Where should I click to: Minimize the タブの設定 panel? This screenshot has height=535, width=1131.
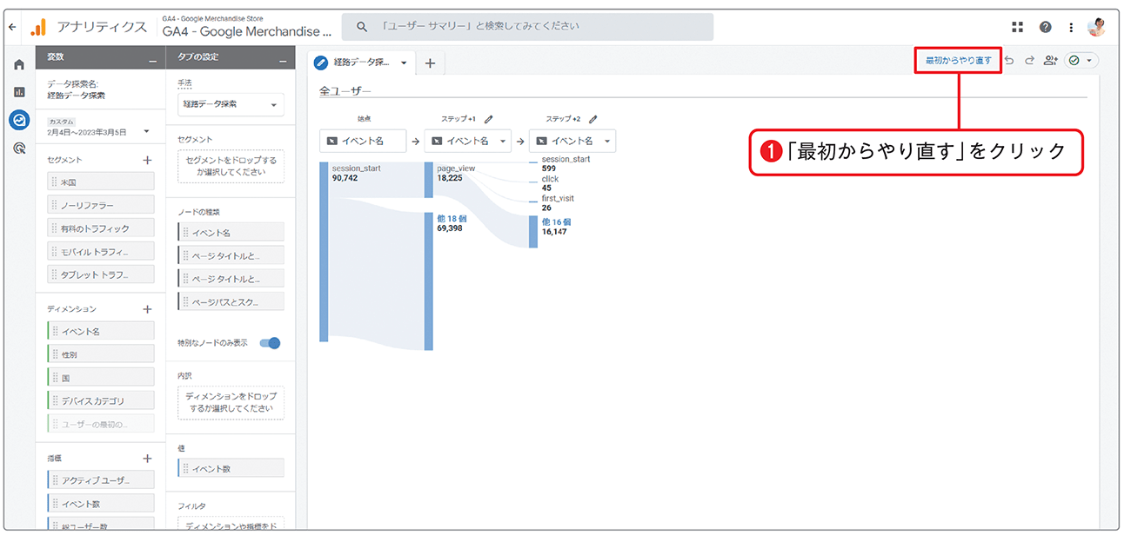pyautogui.click(x=282, y=60)
